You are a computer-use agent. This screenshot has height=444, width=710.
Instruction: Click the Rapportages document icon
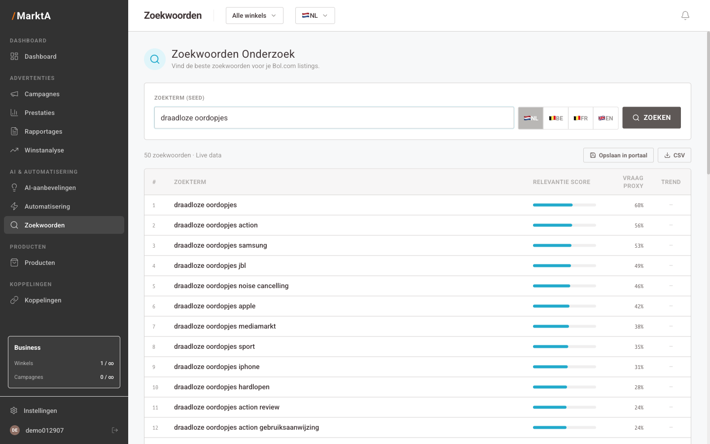point(14,131)
